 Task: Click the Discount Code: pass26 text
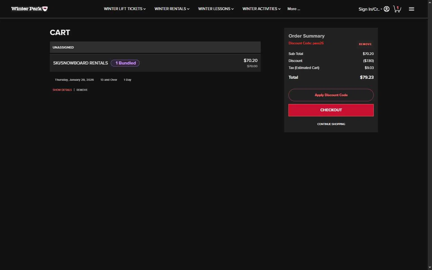306,43
